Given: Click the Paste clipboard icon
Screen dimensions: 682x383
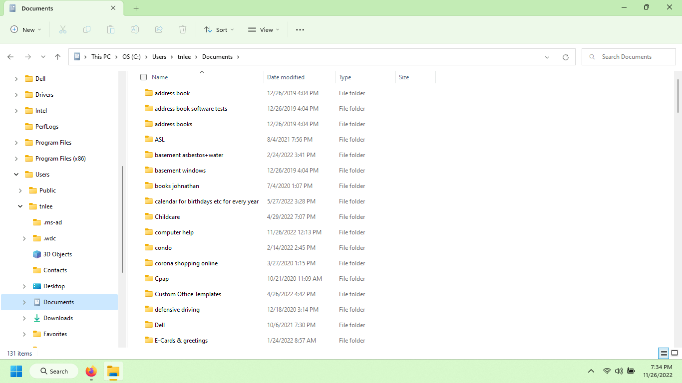Looking at the screenshot, I should [x=111, y=30].
